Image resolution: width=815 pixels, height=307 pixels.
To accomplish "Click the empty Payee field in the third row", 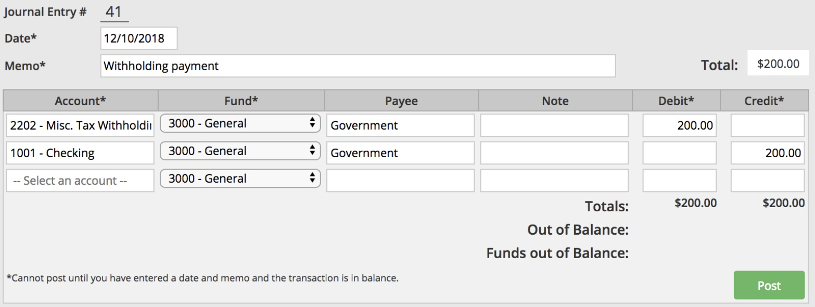I will point(400,181).
